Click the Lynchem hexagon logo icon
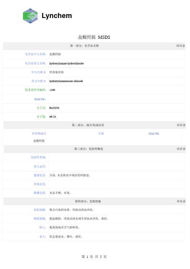Screen dimensions: 190x269 [x=30, y=16]
